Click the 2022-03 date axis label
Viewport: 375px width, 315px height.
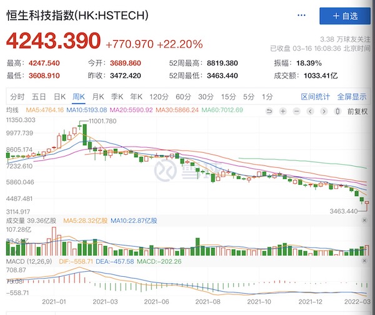[357, 302]
